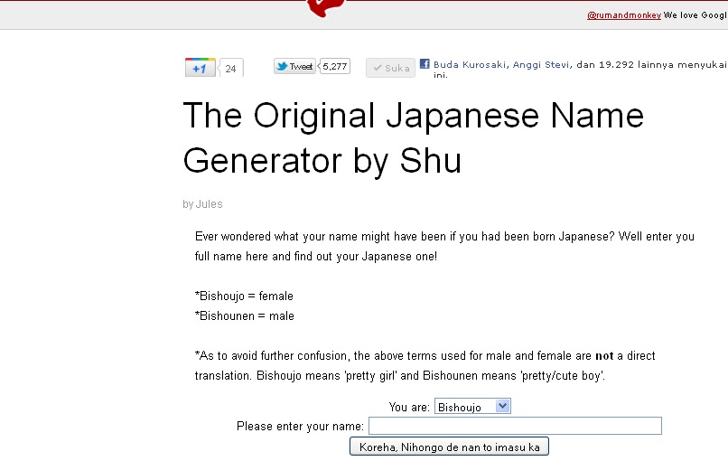Open the tweet count 5,277

click(334, 66)
